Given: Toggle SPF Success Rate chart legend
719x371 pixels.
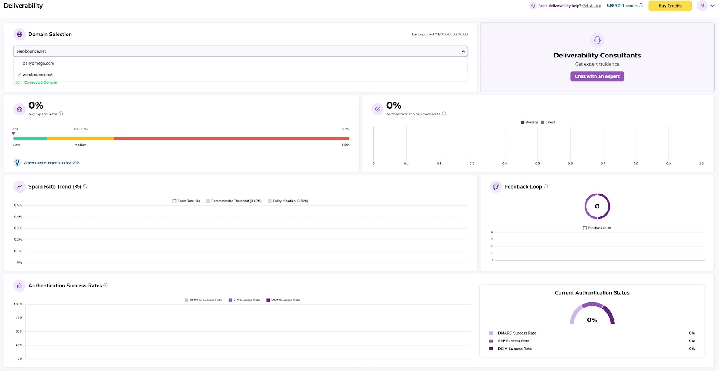Looking at the screenshot, I should (244, 300).
